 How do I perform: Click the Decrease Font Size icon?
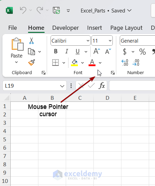108,51
